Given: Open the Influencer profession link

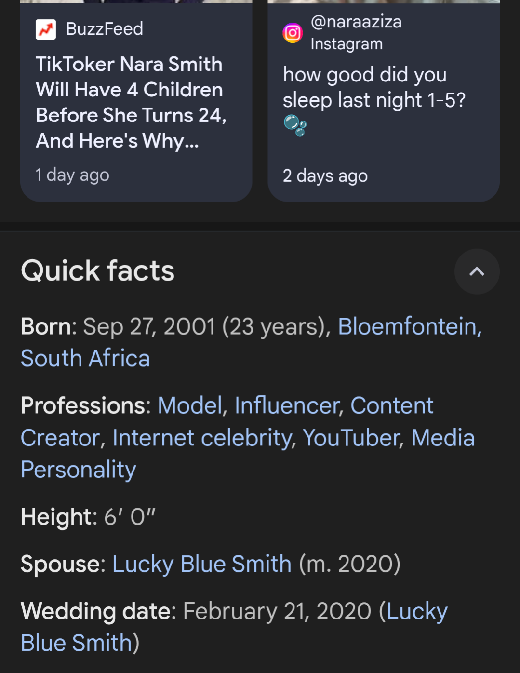Looking at the screenshot, I should coord(287,405).
